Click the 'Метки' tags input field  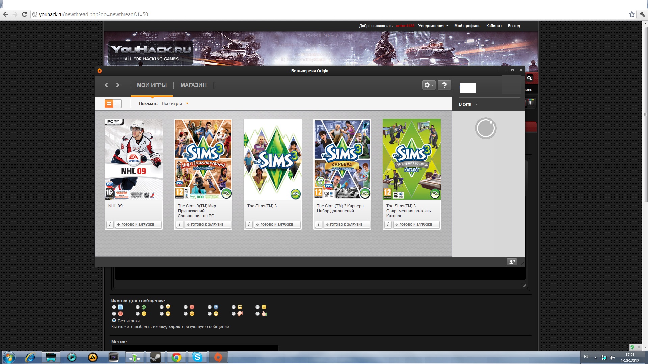(195, 348)
